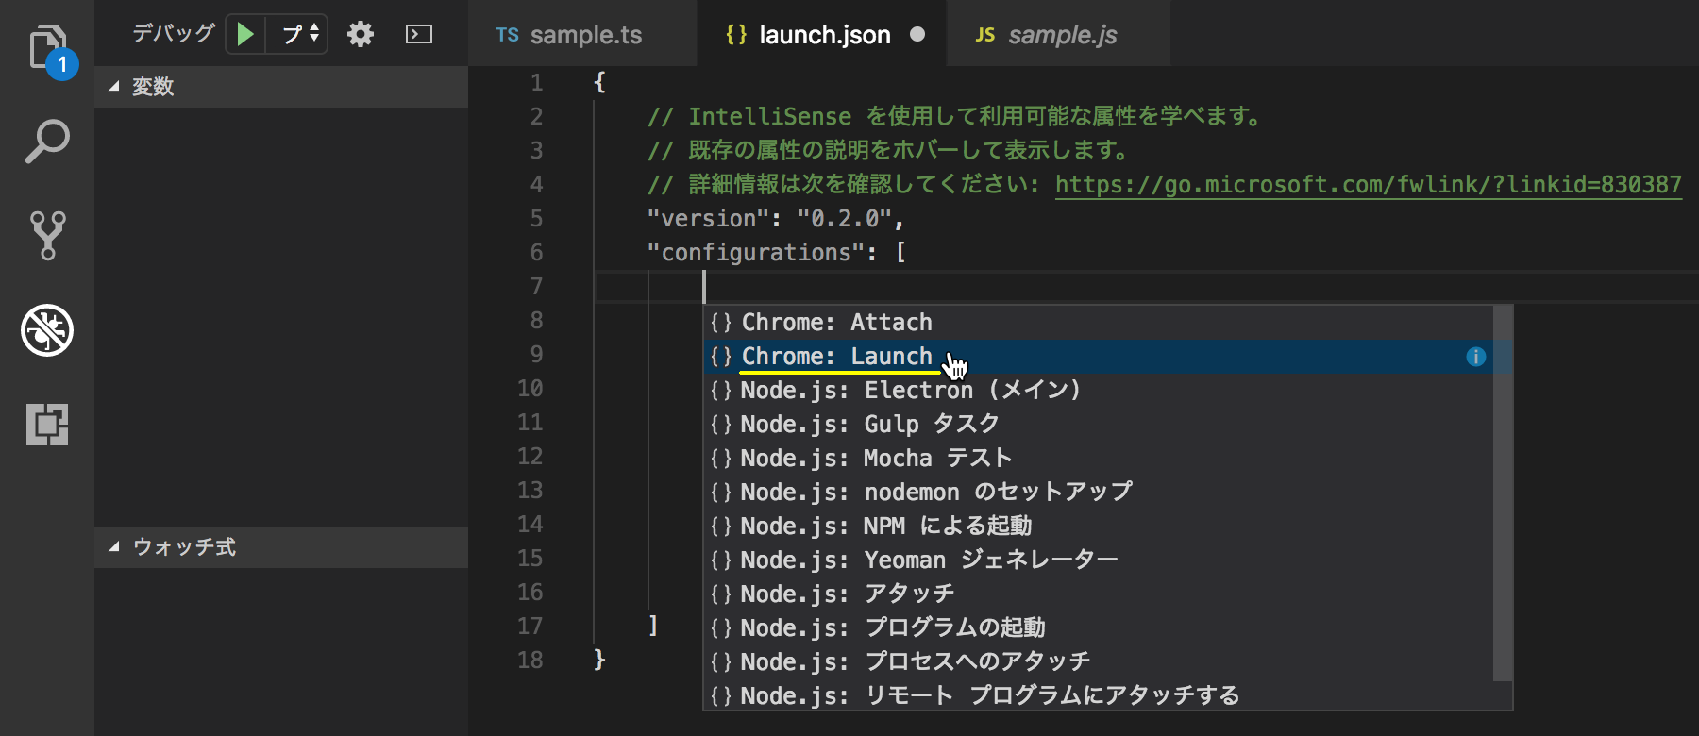Select Chrome: Launch suggestion
Image resolution: width=1699 pixels, height=736 pixels.
point(1099,357)
